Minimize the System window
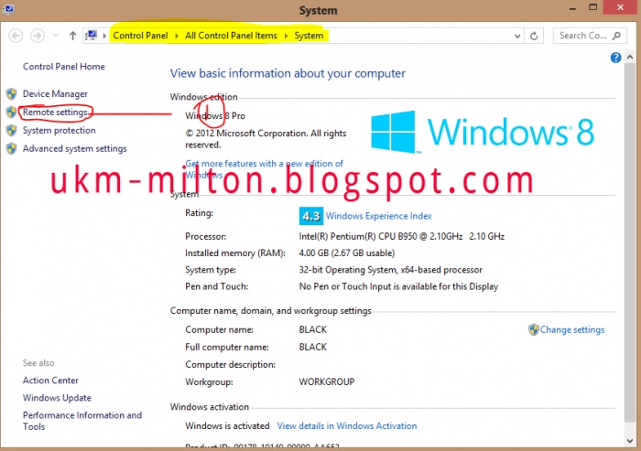The width and height of the screenshot is (641, 451). tap(572, 8)
